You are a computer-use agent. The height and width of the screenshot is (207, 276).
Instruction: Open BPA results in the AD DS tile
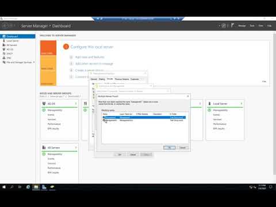point(53,129)
